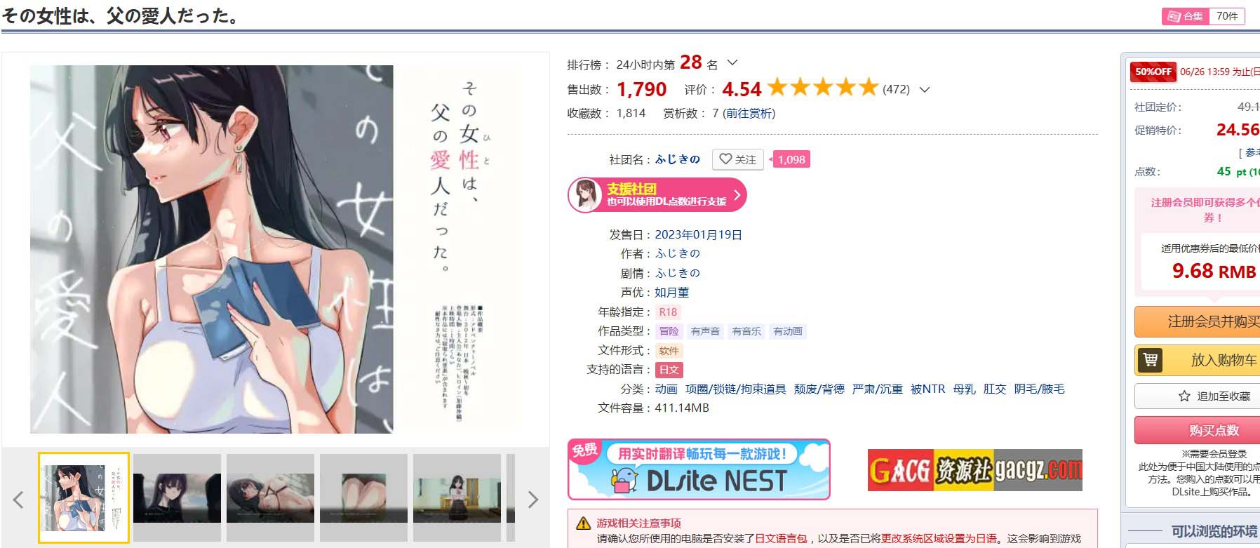Open the support circle banner arrow
The height and width of the screenshot is (548, 1260).
(737, 195)
